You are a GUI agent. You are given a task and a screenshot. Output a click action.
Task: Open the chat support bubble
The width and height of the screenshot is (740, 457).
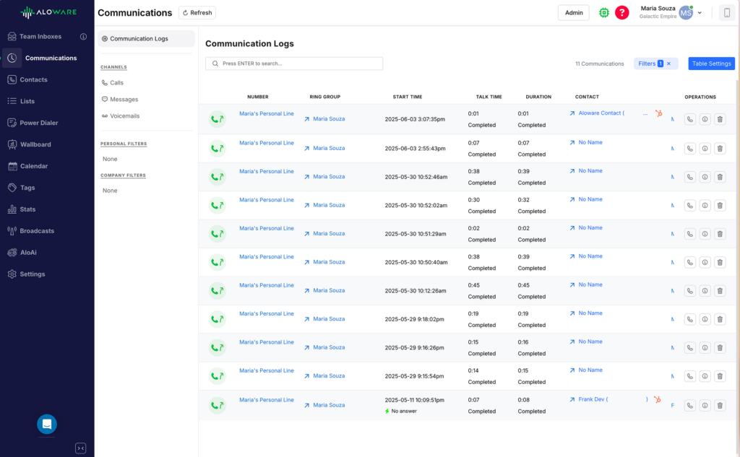tap(47, 424)
